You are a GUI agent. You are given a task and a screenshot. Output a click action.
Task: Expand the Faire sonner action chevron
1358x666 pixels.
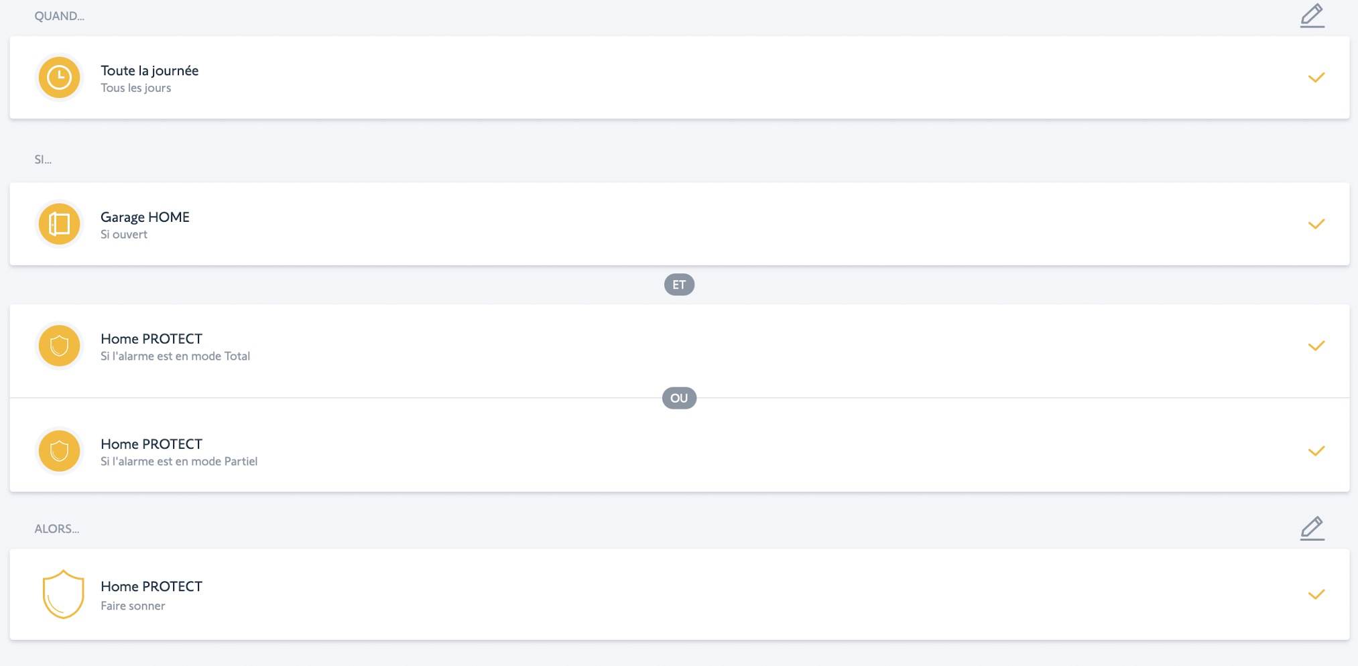(1316, 594)
